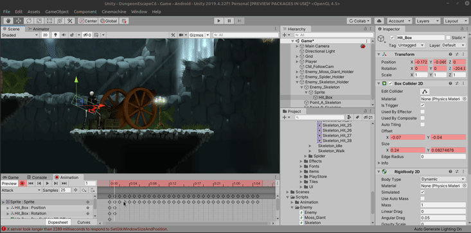Switch to the Console tab

(x=37, y=177)
